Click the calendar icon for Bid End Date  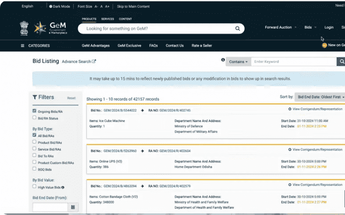tap(73, 207)
